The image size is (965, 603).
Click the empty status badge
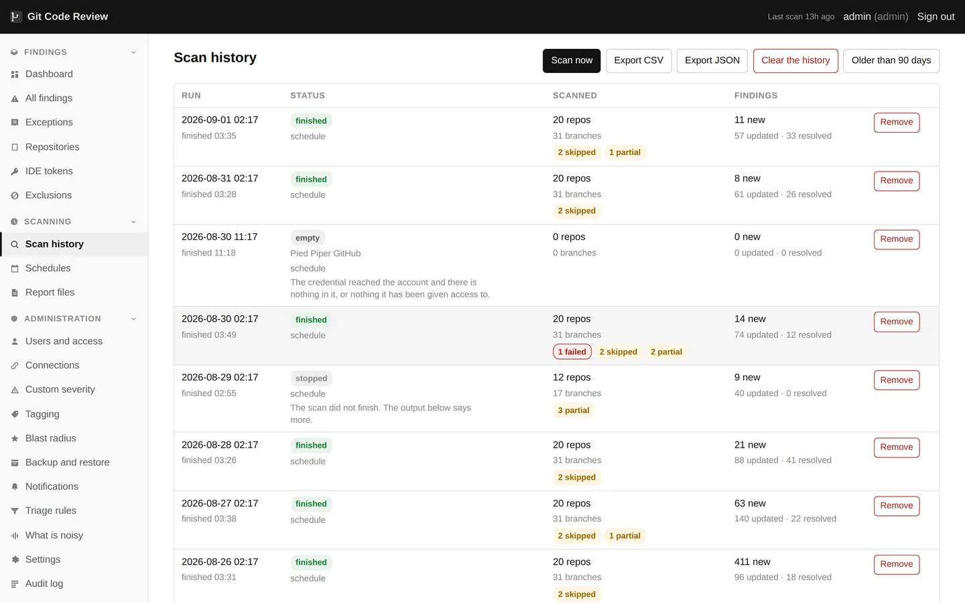[x=308, y=238]
